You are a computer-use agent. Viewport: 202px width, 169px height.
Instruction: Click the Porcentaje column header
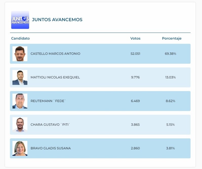pyautogui.click(x=172, y=38)
